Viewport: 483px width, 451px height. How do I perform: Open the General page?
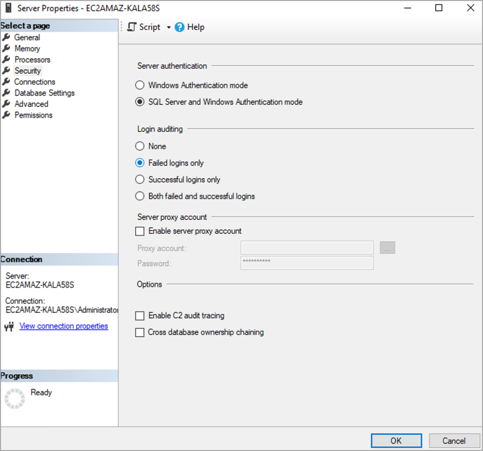click(27, 37)
